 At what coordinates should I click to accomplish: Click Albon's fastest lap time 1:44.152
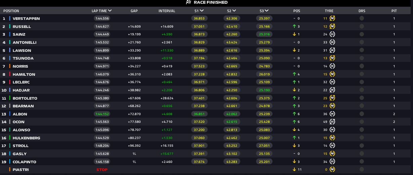[x=101, y=114]
